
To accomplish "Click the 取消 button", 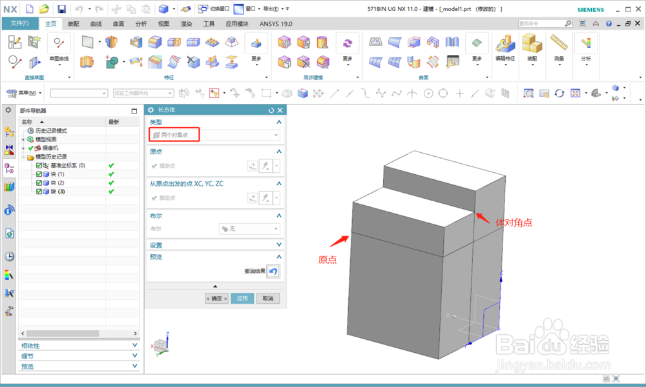I will click(268, 298).
